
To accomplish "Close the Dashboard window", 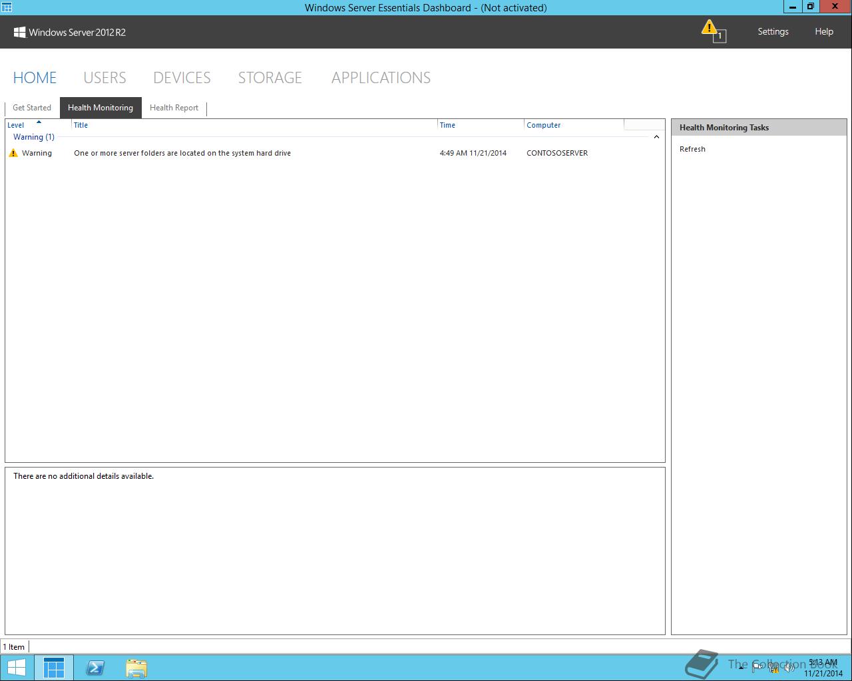I will (x=835, y=7).
